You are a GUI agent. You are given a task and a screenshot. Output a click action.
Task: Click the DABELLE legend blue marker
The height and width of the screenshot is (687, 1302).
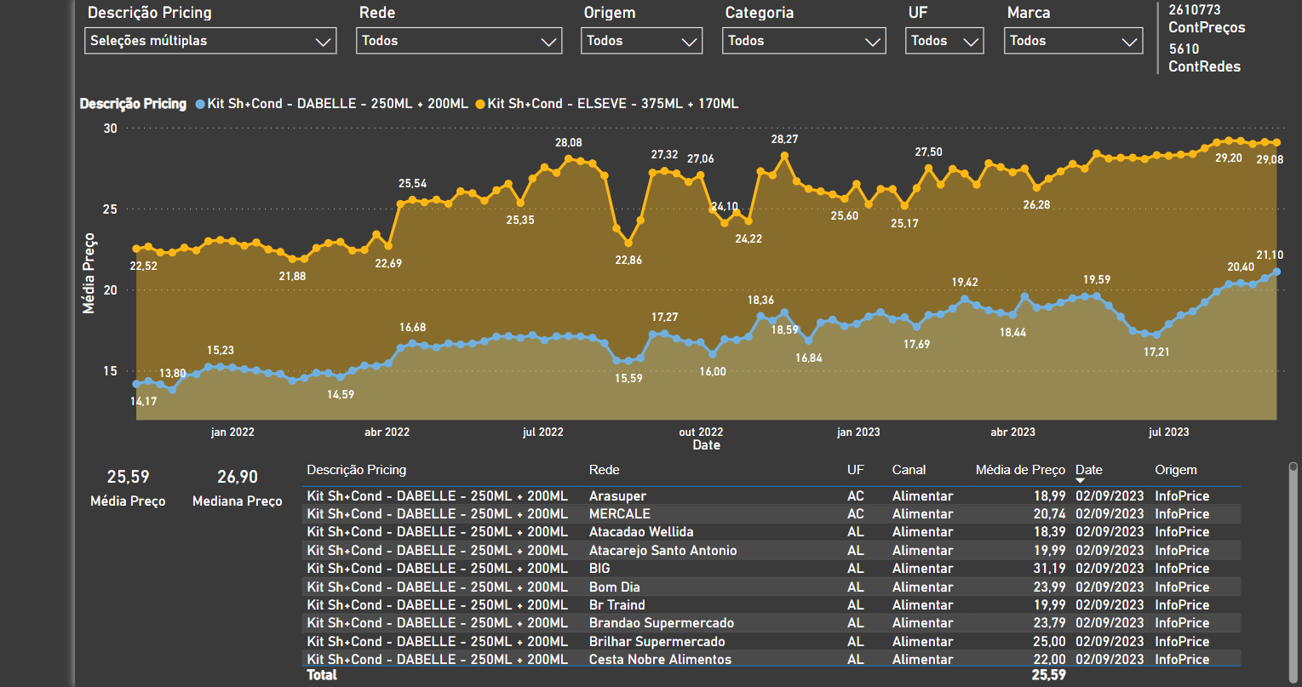point(200,104)
